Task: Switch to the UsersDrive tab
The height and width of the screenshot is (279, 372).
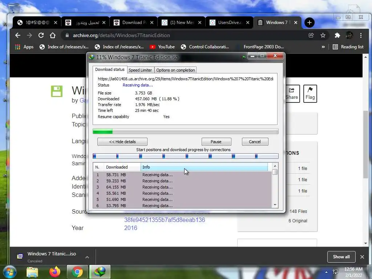Action: (230, 23)
